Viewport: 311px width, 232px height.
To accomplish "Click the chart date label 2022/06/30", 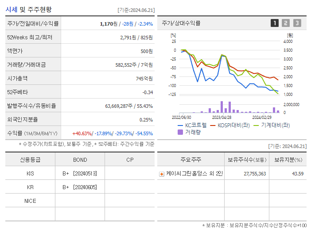I will [181, 118].
